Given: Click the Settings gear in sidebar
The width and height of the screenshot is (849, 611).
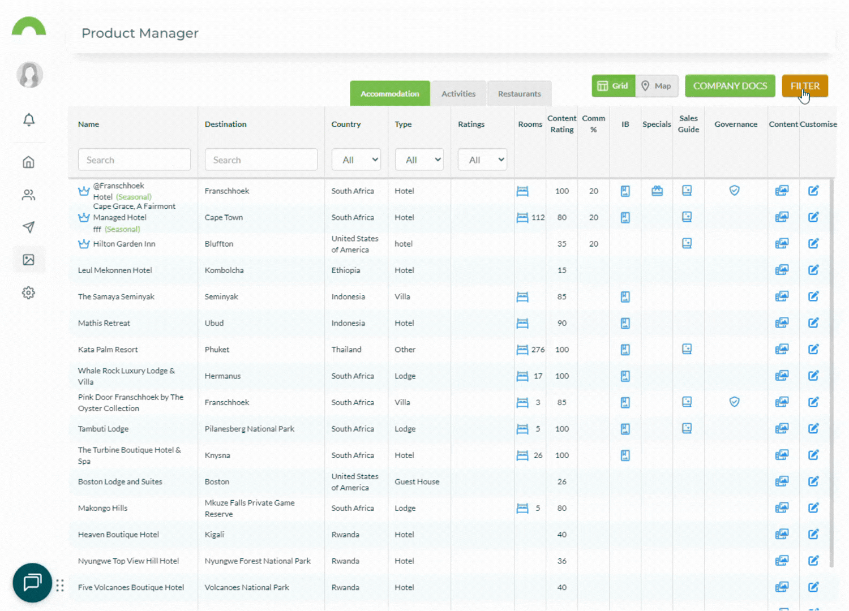Looking at the screenshot, I should point(28,292).
